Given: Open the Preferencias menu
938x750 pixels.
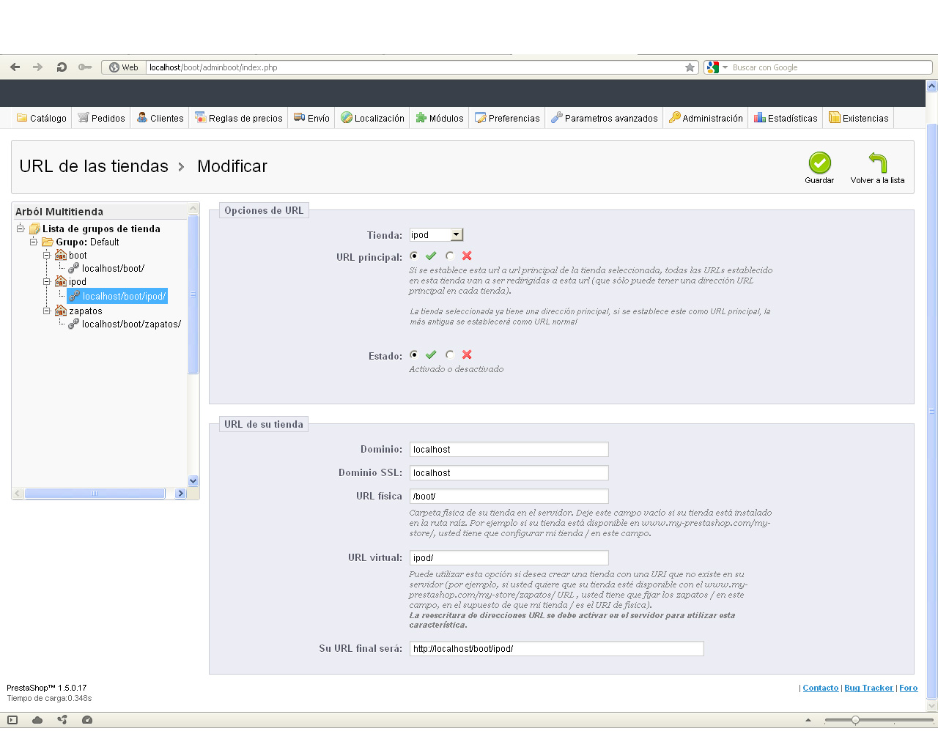Looking at the screenshot, I should point(507,118).
